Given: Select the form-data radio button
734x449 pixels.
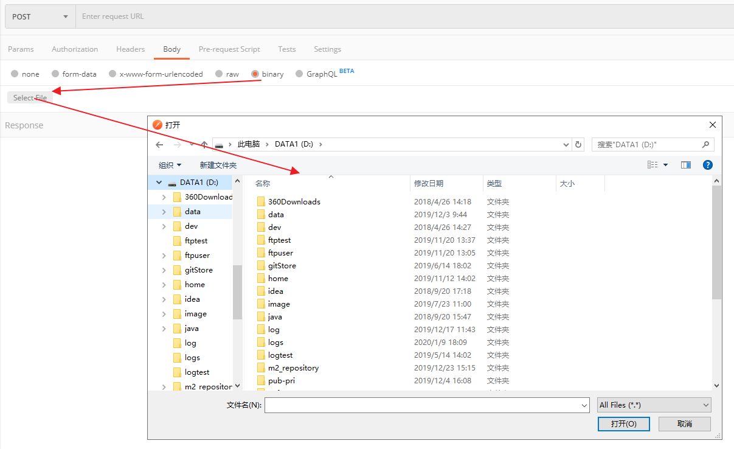Looking at the screenshot, I should 55,74.
